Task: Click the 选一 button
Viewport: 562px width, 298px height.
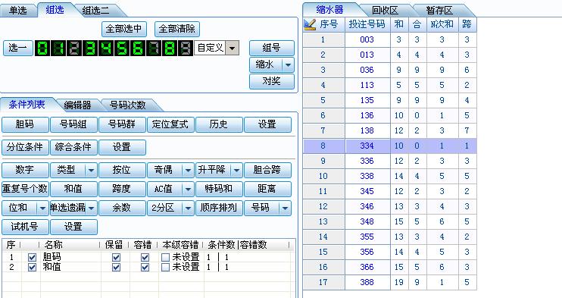Action: pos(18,48)
